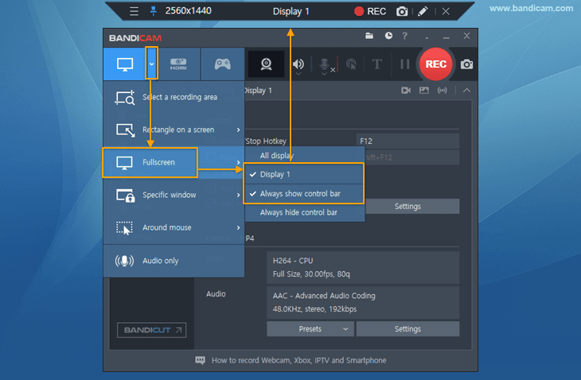581x380 pixels.
Task: Click the Select a recording area icon
Action: click(x=125, y=98)
